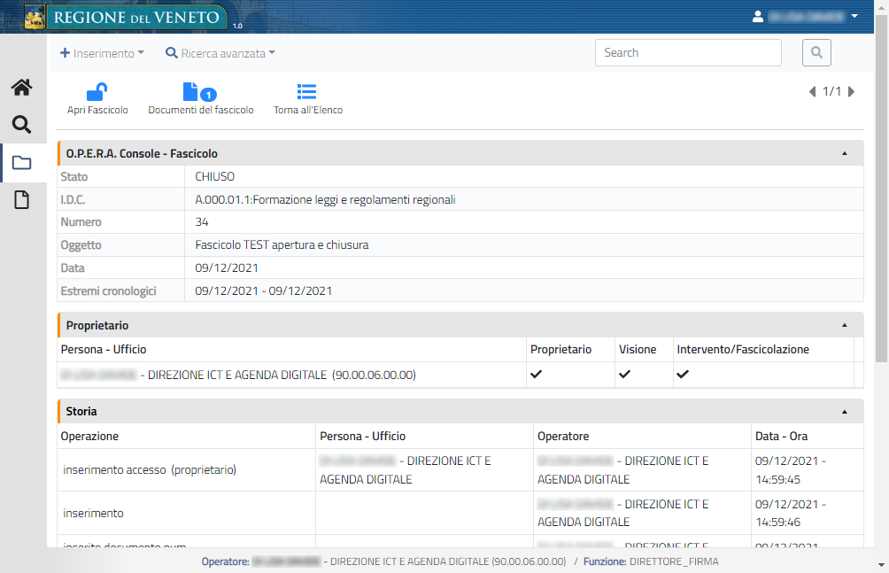Click the search magnifier button
The height and width of the screenshot is (573, 889).
(816, 53)
